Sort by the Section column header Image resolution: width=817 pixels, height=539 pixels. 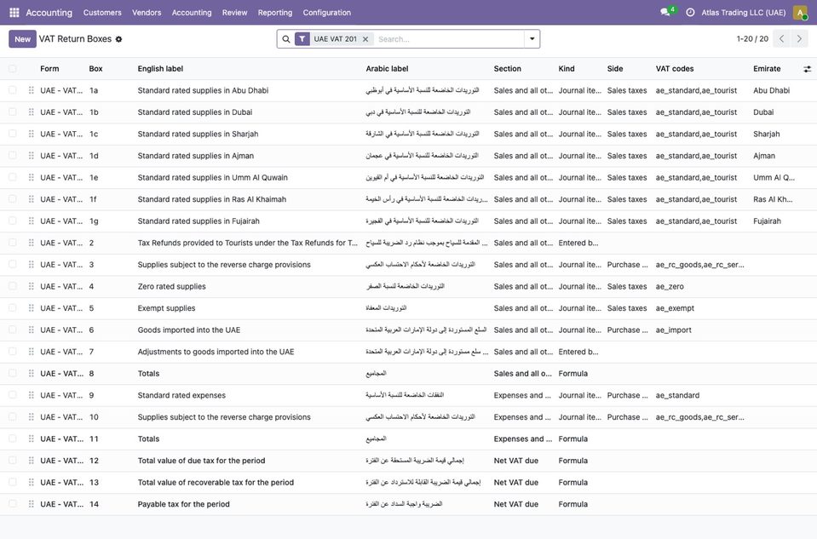click(508, 69)
